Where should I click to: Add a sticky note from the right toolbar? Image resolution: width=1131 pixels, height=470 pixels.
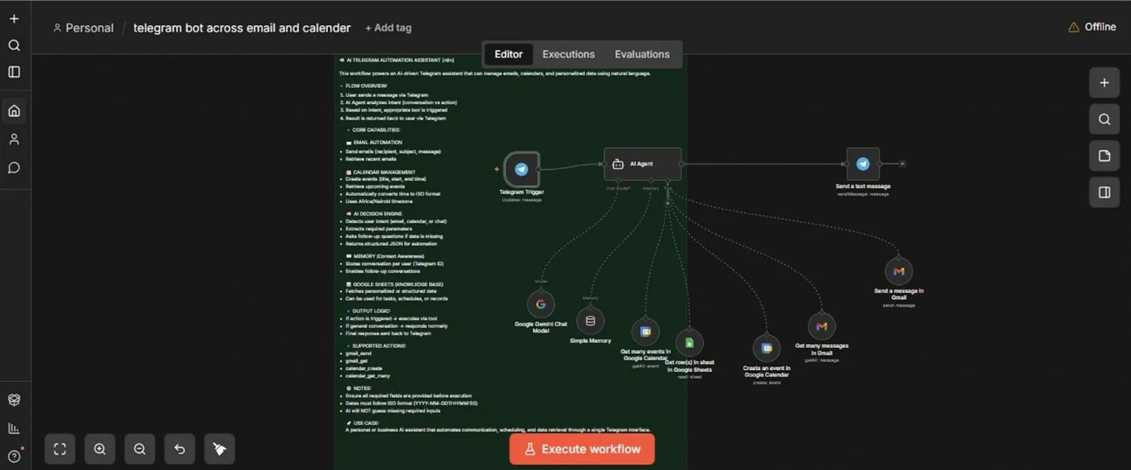click(x=1104, y=156)
